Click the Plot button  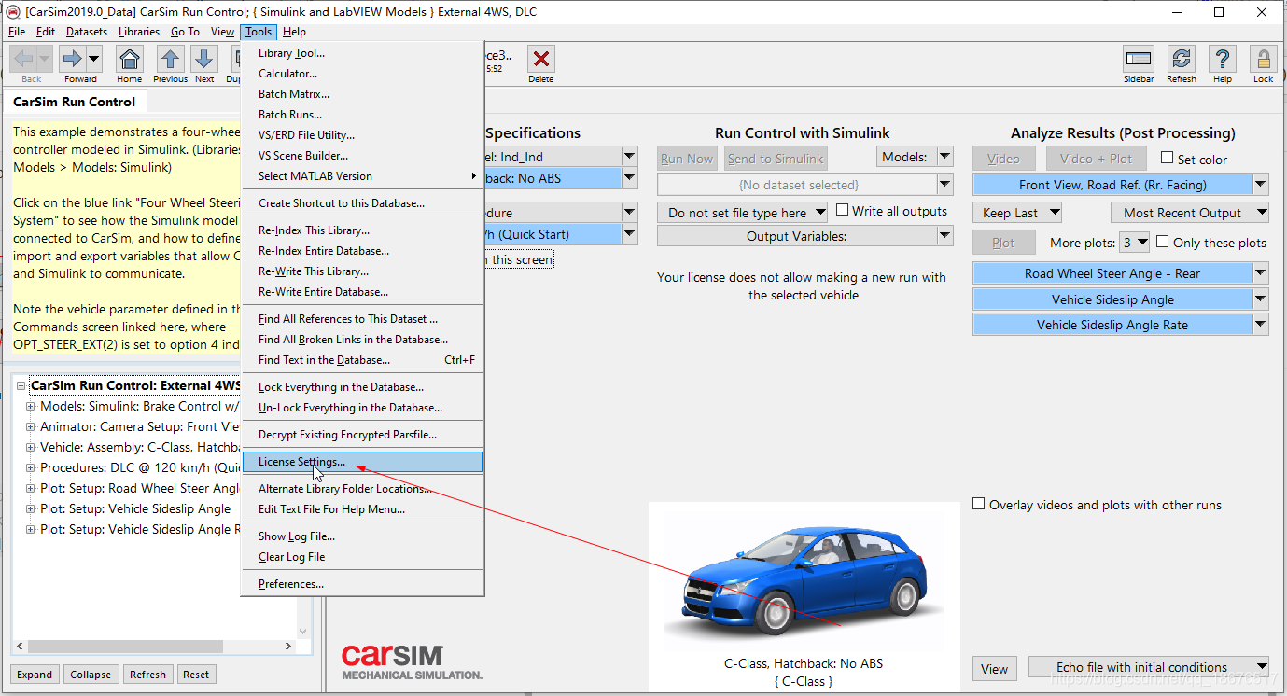[1004, 243]
